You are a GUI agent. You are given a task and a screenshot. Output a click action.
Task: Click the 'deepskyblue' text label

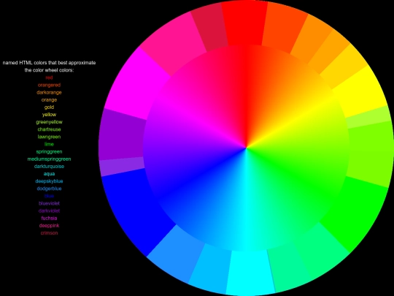coord(50,181)
